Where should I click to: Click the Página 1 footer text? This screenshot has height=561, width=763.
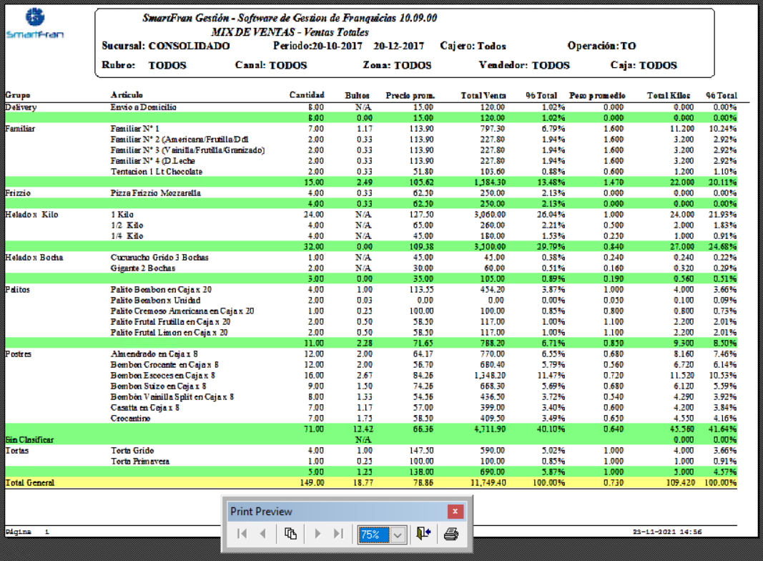tap(27, 532)
